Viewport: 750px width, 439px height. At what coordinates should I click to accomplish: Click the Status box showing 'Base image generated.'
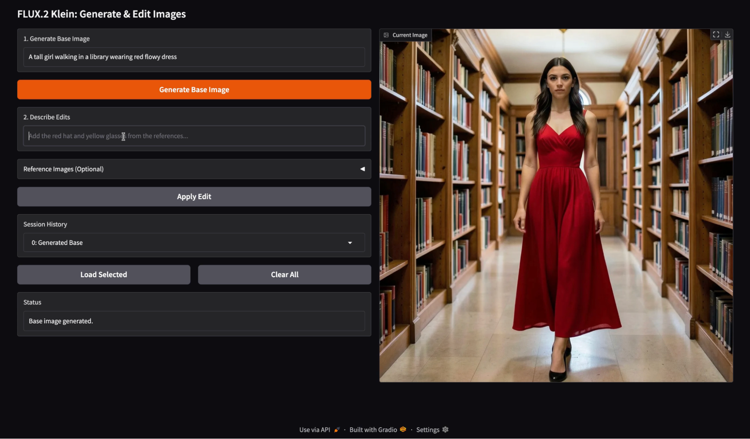[x=194, y=321]
